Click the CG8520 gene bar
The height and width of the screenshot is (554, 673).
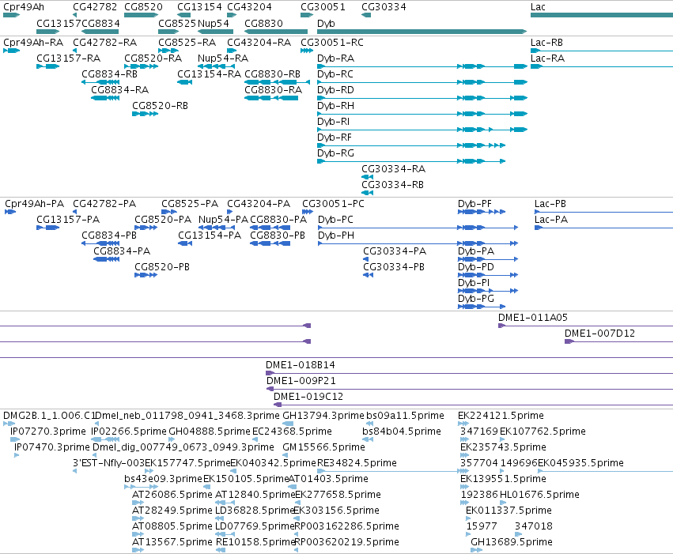pos(142,15)
